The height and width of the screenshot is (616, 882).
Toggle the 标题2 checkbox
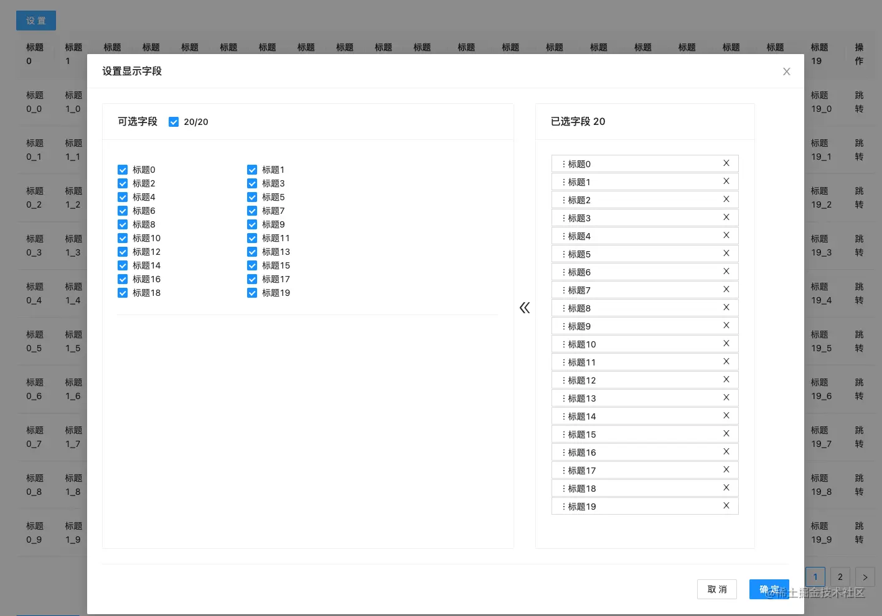(x=123, y=183)
